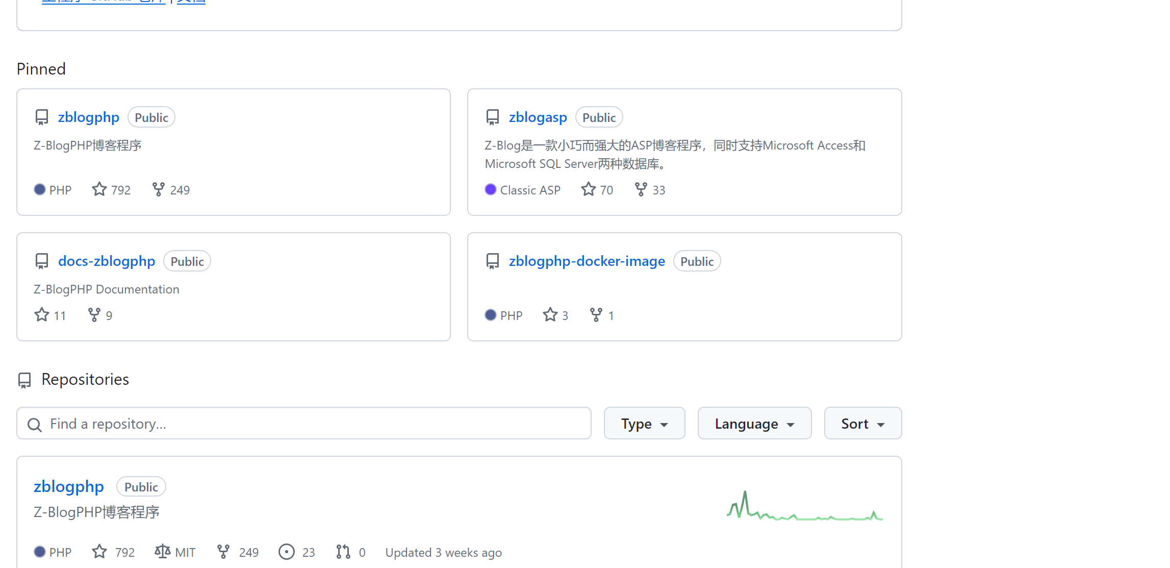Click PHP language dot on zblogphp-docker-image
Screen dimensions: 1170x568
[x=491, y=315]
